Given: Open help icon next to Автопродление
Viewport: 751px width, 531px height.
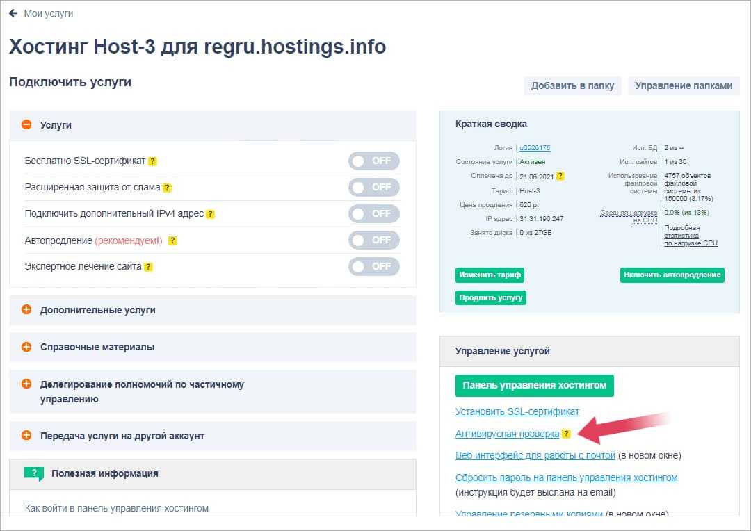Looking at the screenshot, I should click(173, 240).
